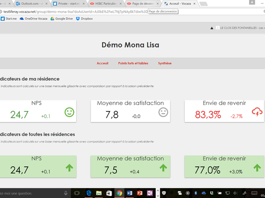Open Word from the taskbar
This screenshot has width=265, height=198.
[x=130, y=193]
